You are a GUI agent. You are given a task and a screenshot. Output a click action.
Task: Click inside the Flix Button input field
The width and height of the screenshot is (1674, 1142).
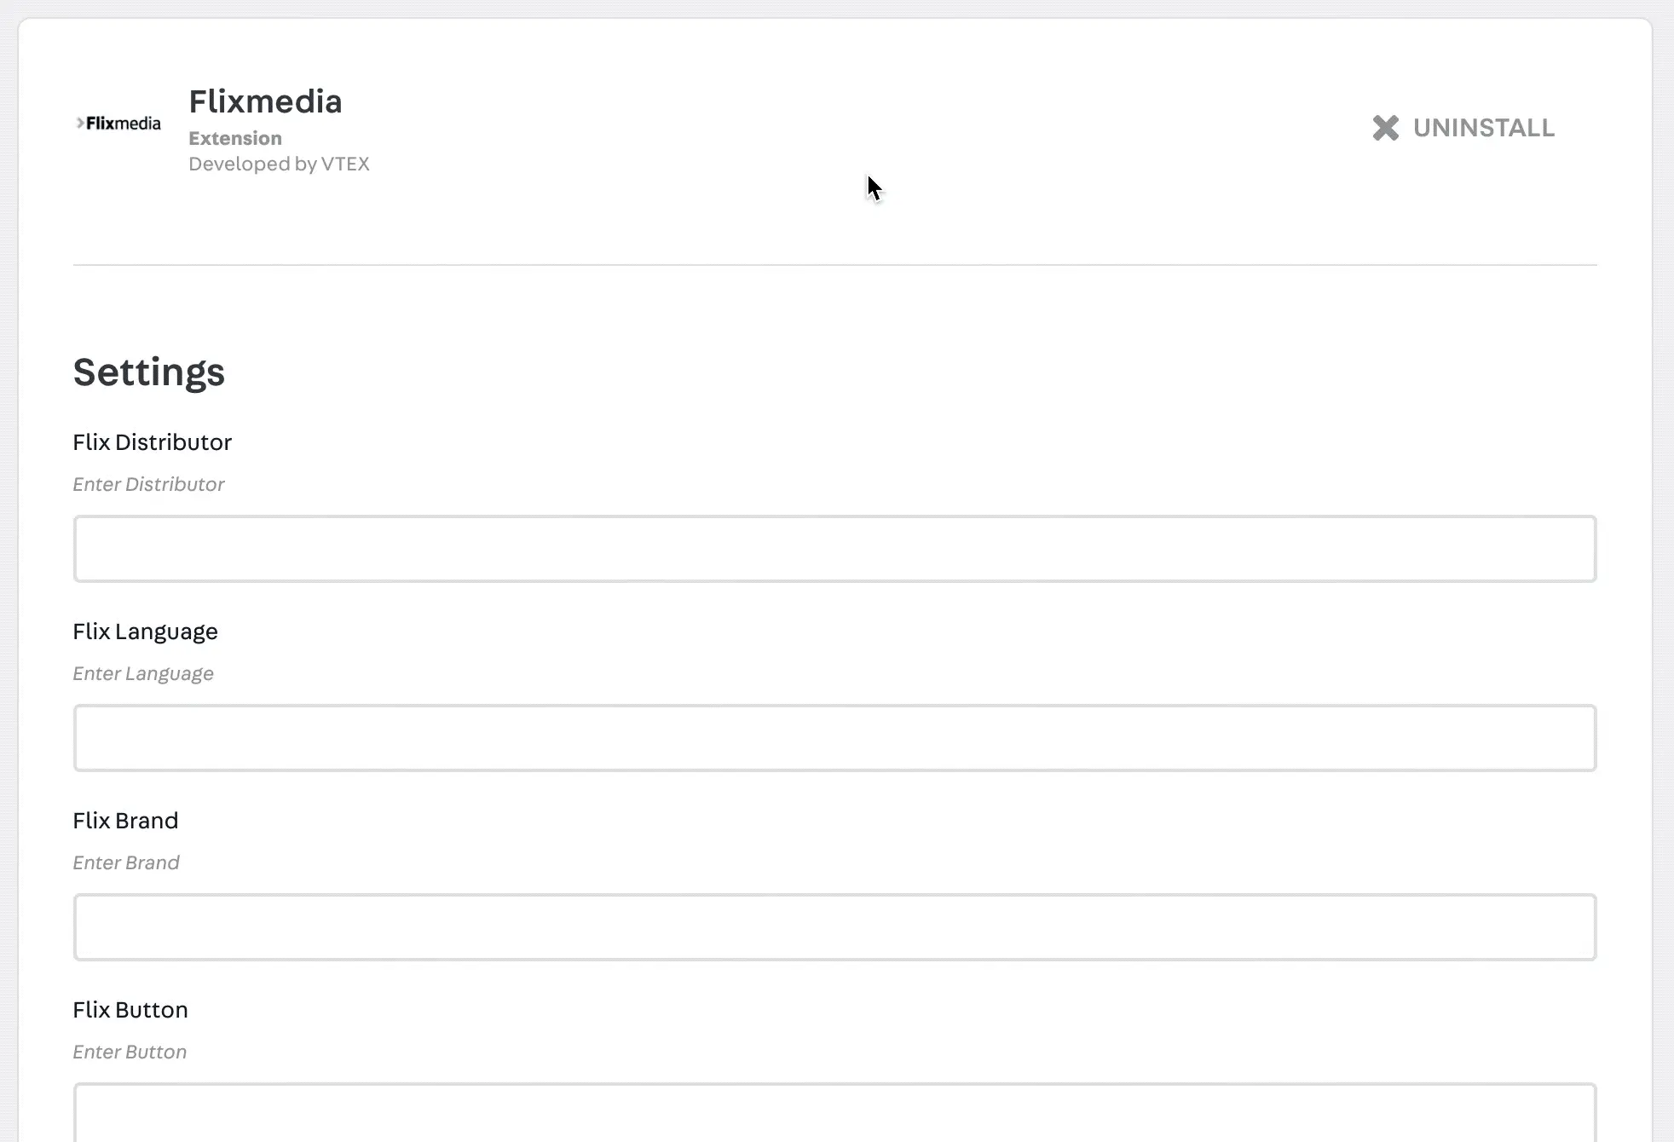[835, 1115]
